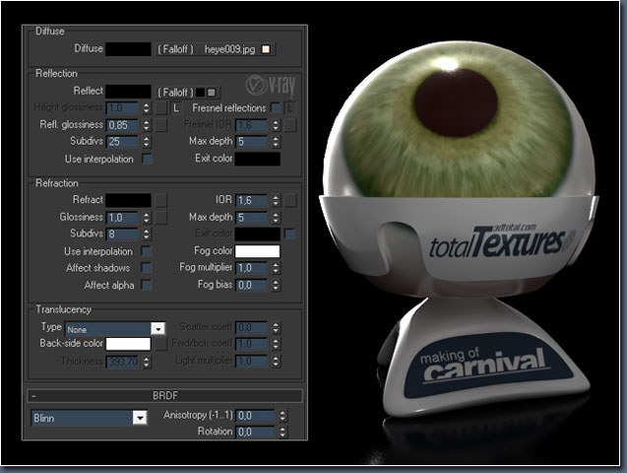627x473 pixels.
Task: Adjust the Hilight glossiness spinner
Action: [147, 108]
